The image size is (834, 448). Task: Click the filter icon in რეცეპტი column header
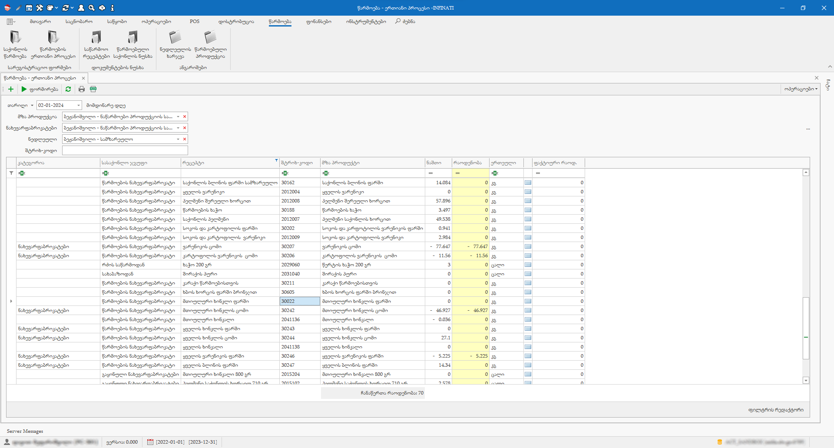pos(276,161)
